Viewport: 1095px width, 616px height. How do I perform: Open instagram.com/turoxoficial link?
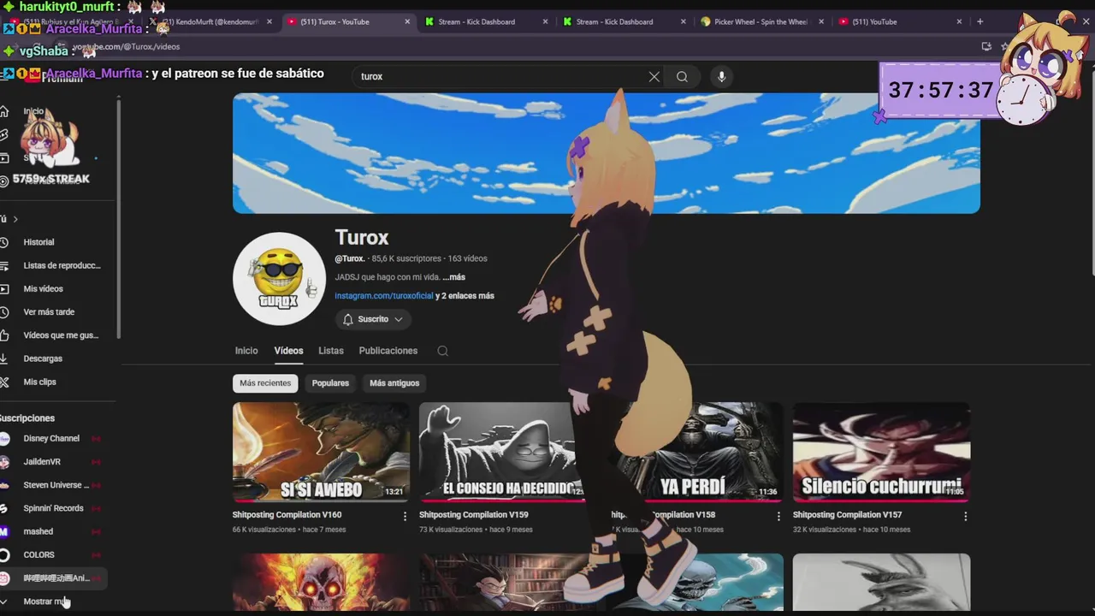pos(384,296)
